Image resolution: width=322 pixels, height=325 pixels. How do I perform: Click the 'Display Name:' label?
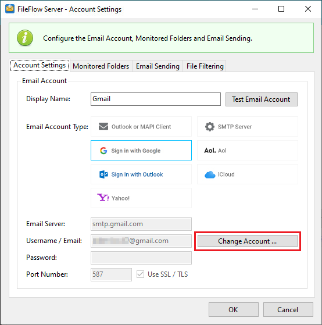click(x=48, y=99)
